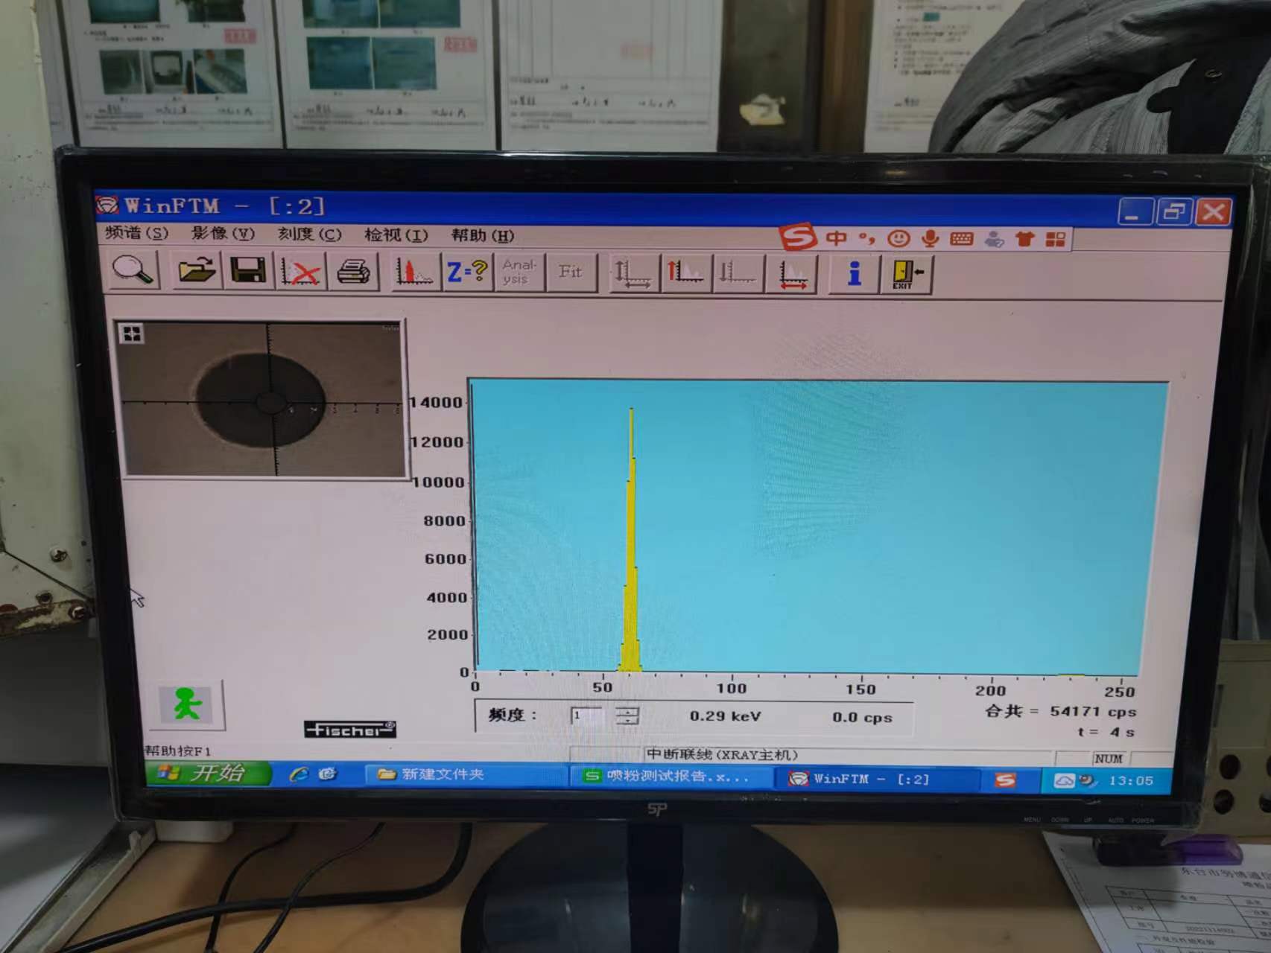Click the red horizontal axis scale icon
The width and height of the screenshot is (1271, 953).
click(x=793, y=274)
